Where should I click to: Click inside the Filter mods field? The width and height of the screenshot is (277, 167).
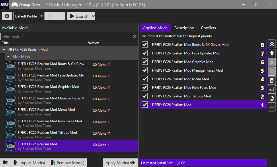[66, 36]
